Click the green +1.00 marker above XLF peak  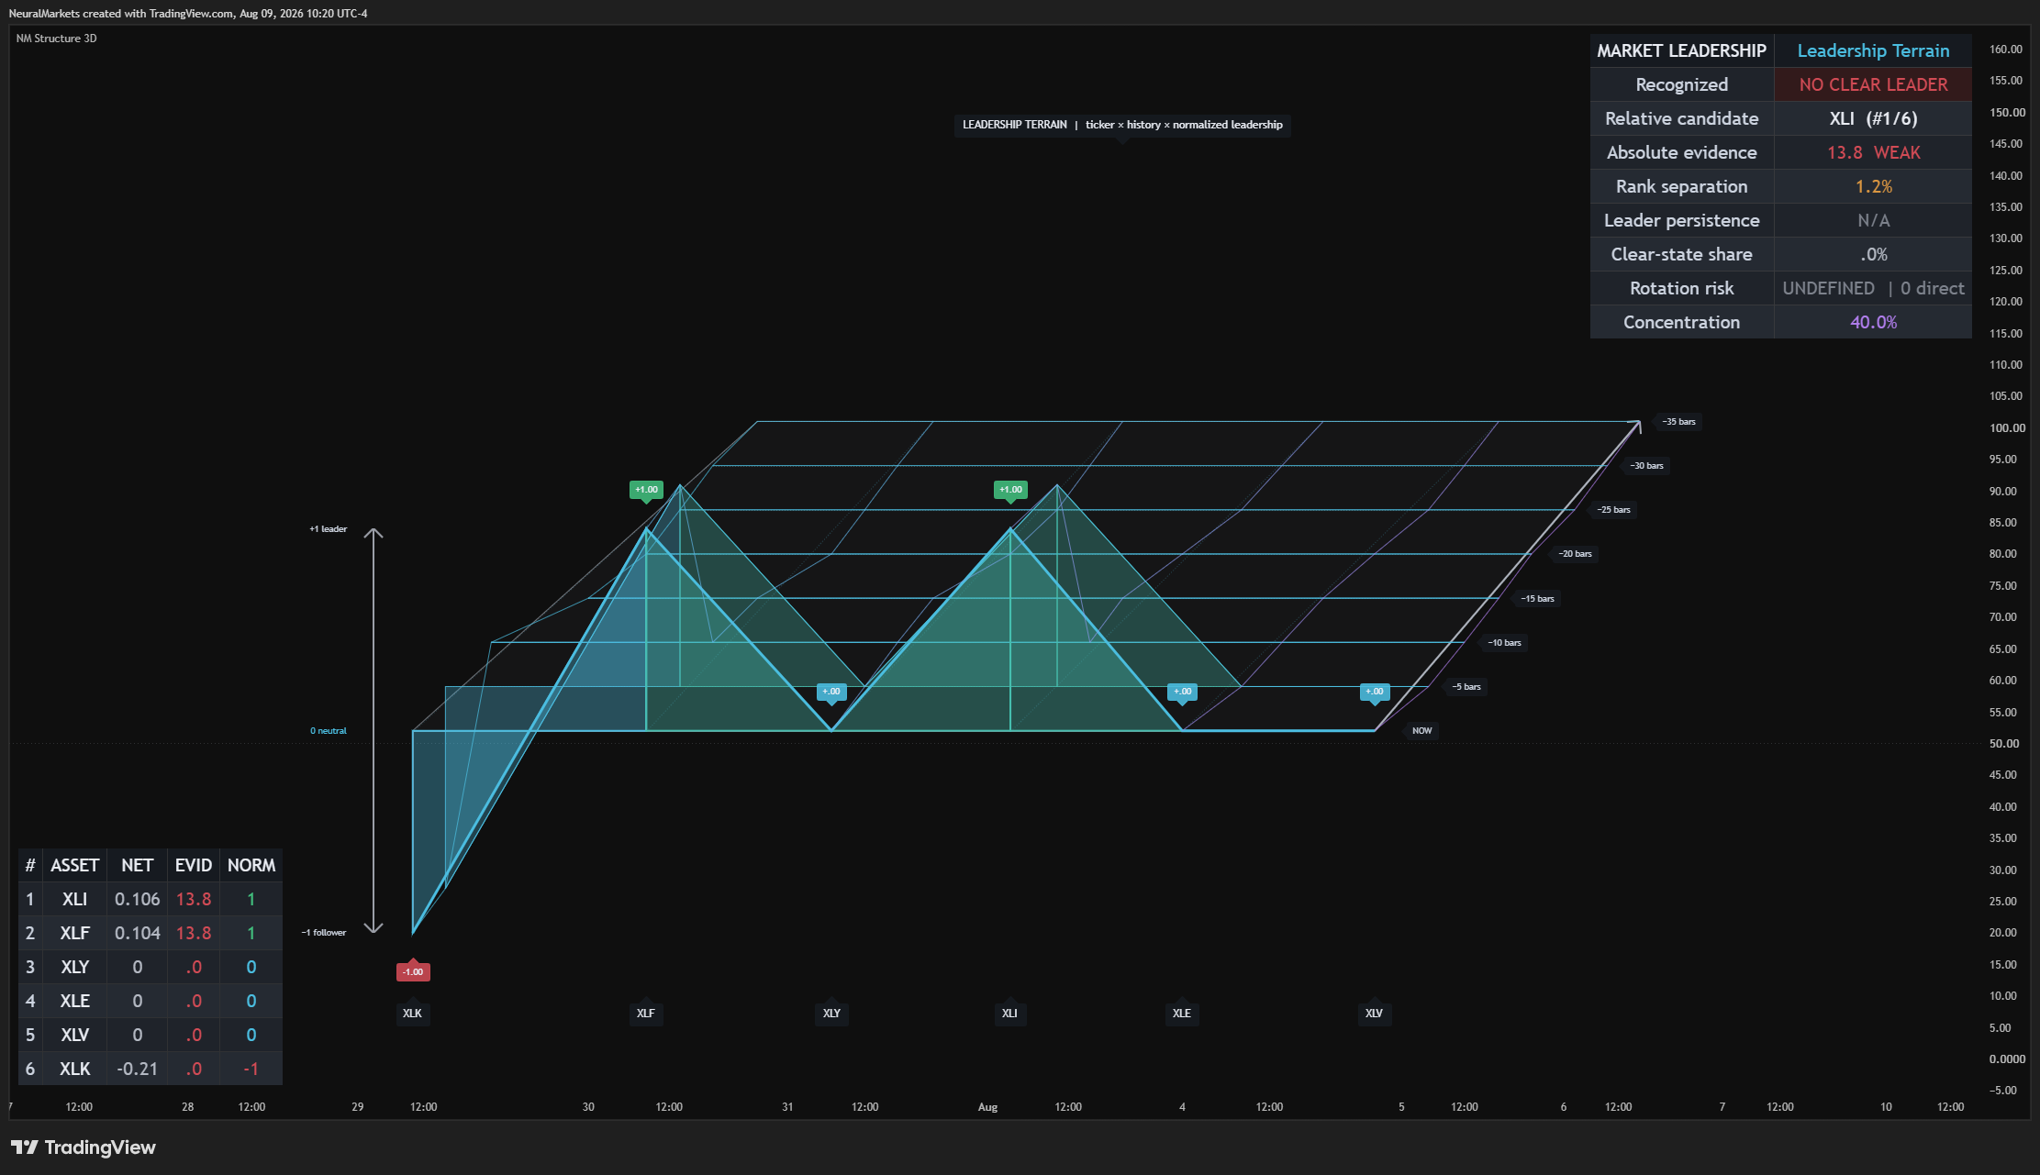click(646, 490)
